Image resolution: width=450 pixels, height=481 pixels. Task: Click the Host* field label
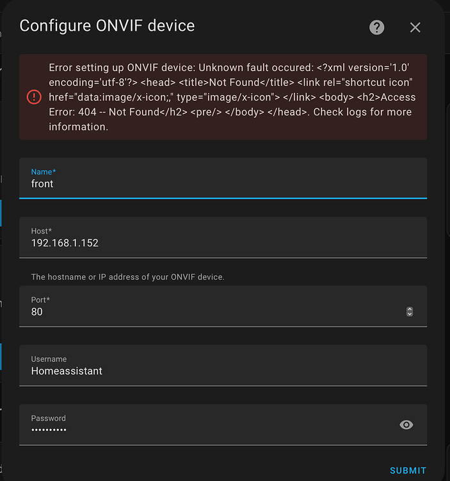click(x=42, y=231)
